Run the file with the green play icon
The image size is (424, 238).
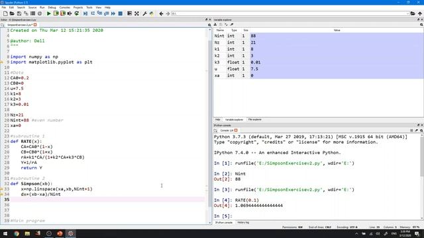coord(48,13)
